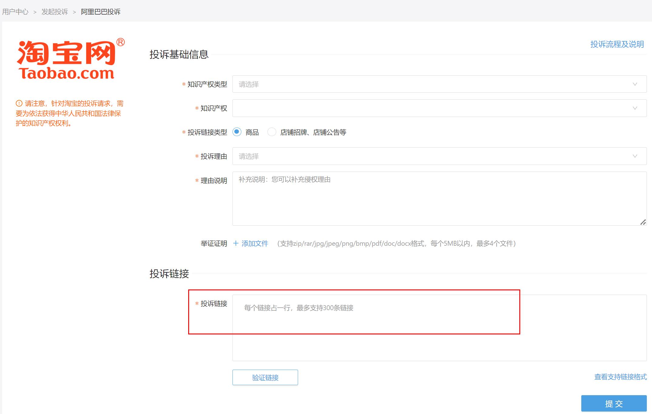This screenshot has height=414, width=652.
Task: Click the plus icon next to 添加文件
Action: click(236, 243)
